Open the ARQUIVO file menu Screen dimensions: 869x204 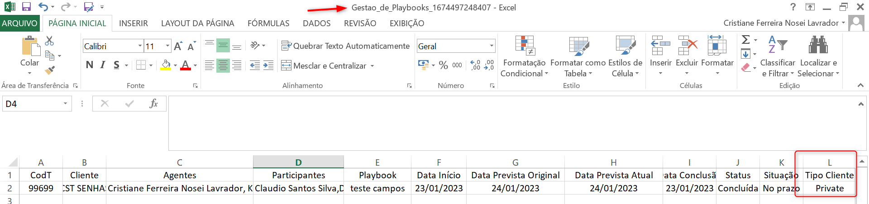[20, 23]
